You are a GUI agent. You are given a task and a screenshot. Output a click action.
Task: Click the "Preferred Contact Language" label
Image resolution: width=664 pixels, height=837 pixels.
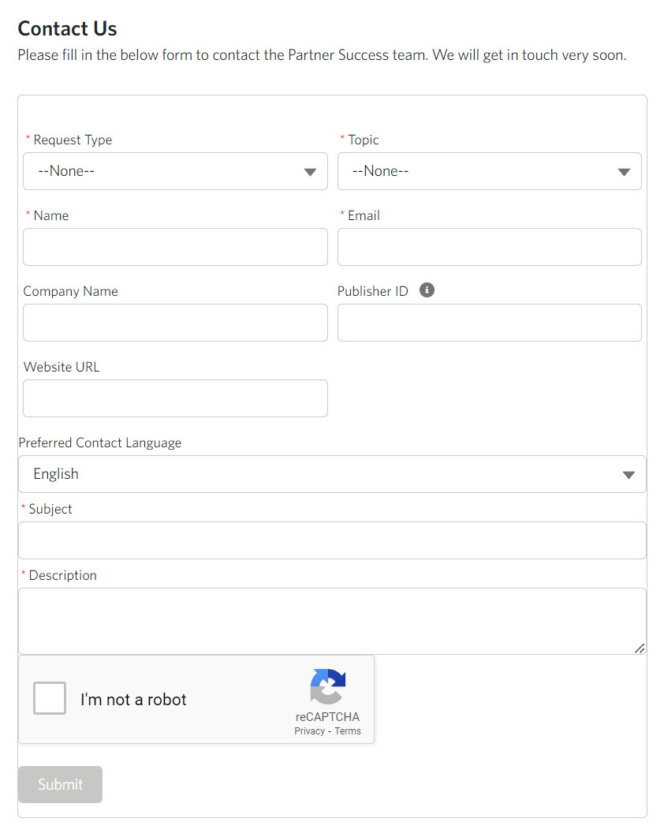99,443
